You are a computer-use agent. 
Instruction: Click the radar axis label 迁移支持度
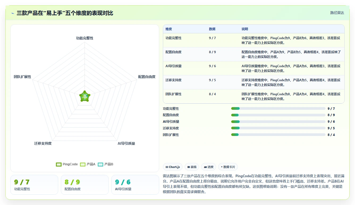point(43,143)
